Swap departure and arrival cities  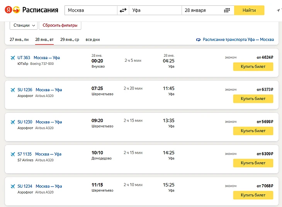(123, 10)
